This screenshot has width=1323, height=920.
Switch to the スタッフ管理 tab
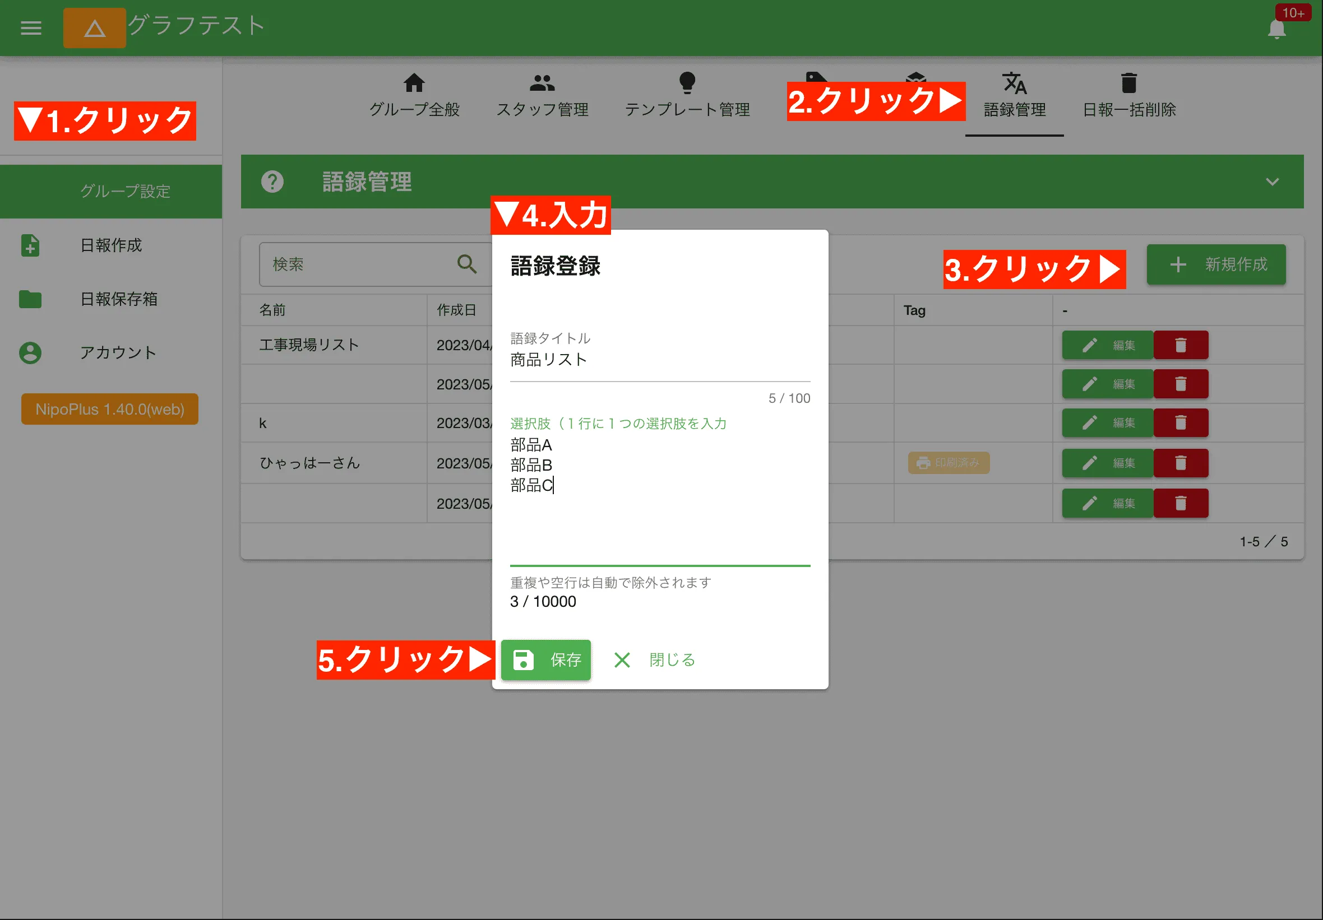click(542, 94)
